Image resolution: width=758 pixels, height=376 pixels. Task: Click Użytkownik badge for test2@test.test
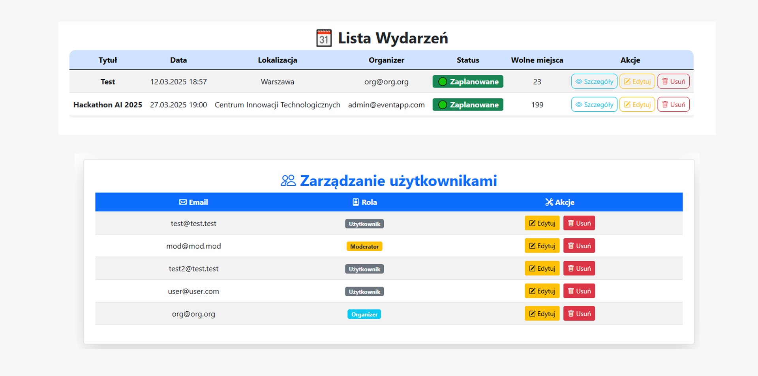364,269
